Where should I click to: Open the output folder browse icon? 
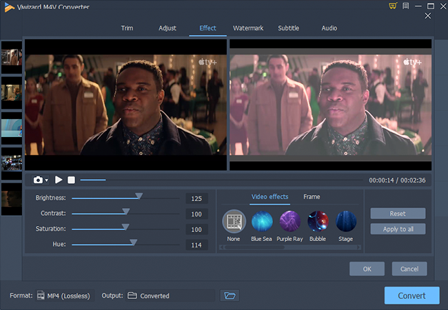coord(230,296)
